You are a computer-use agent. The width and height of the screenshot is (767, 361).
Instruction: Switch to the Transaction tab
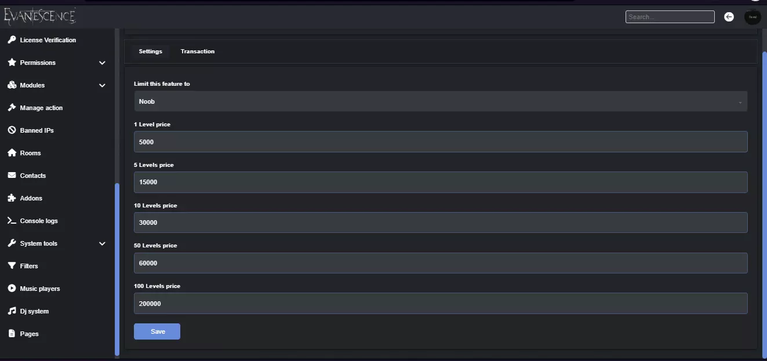point(197,52)
